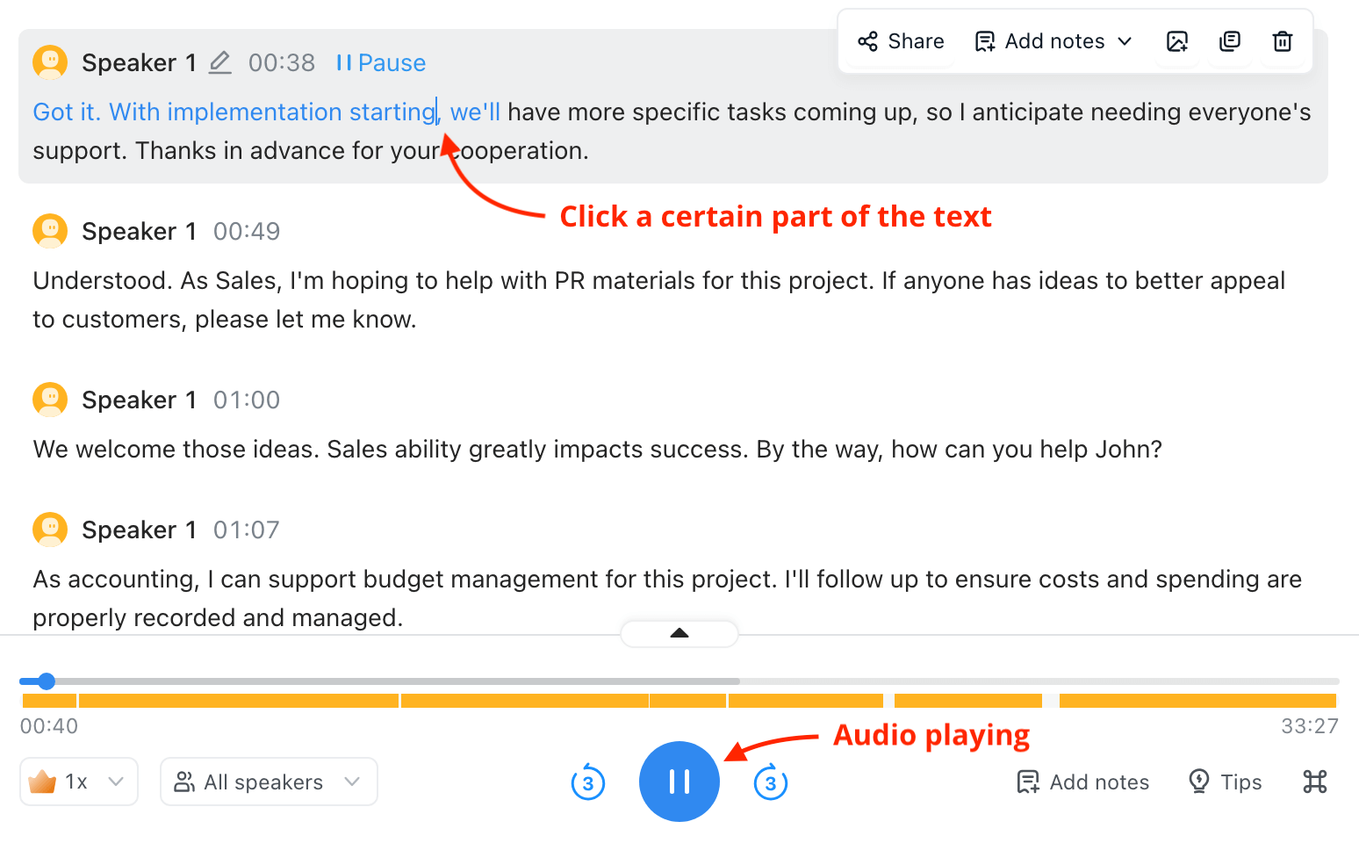Click the Add notes icon near the player

pyautogui.click(x=1028, y=782)
